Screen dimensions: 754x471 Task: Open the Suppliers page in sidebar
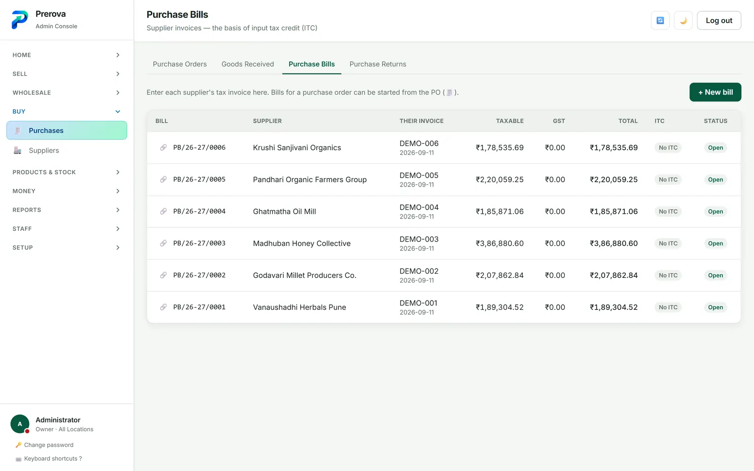66,150
